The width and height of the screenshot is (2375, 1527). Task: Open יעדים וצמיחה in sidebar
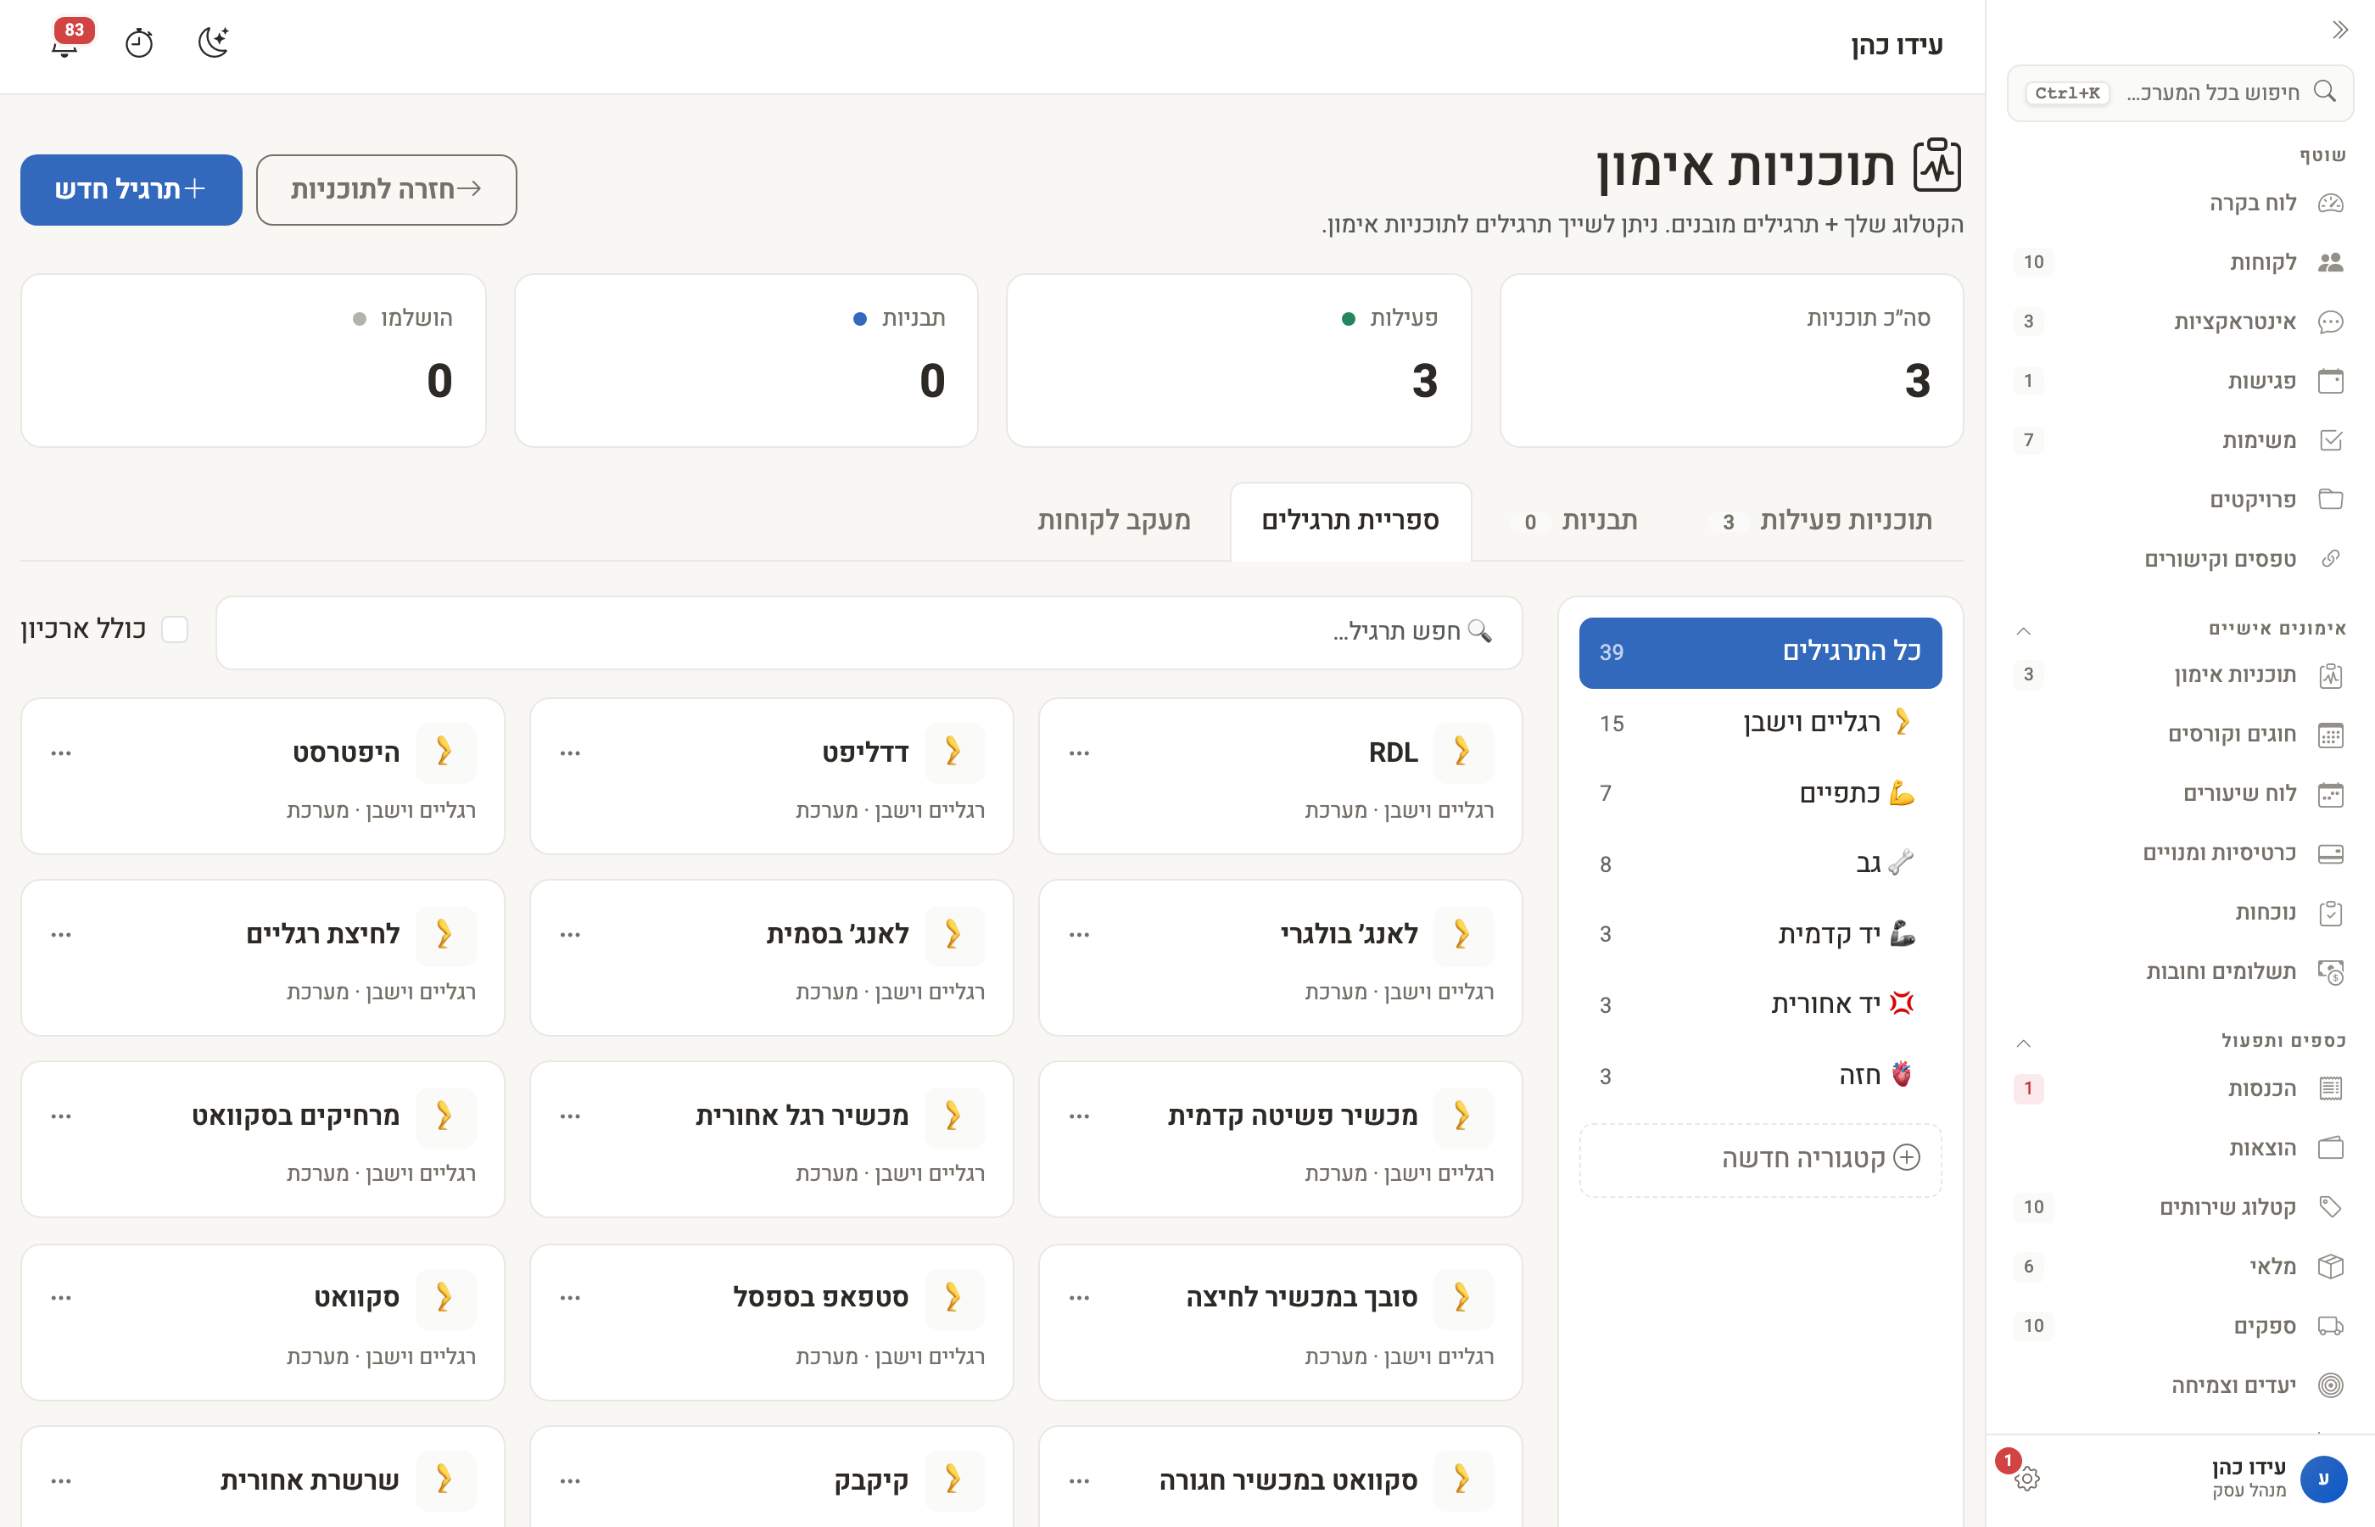coord(2180,1385)
